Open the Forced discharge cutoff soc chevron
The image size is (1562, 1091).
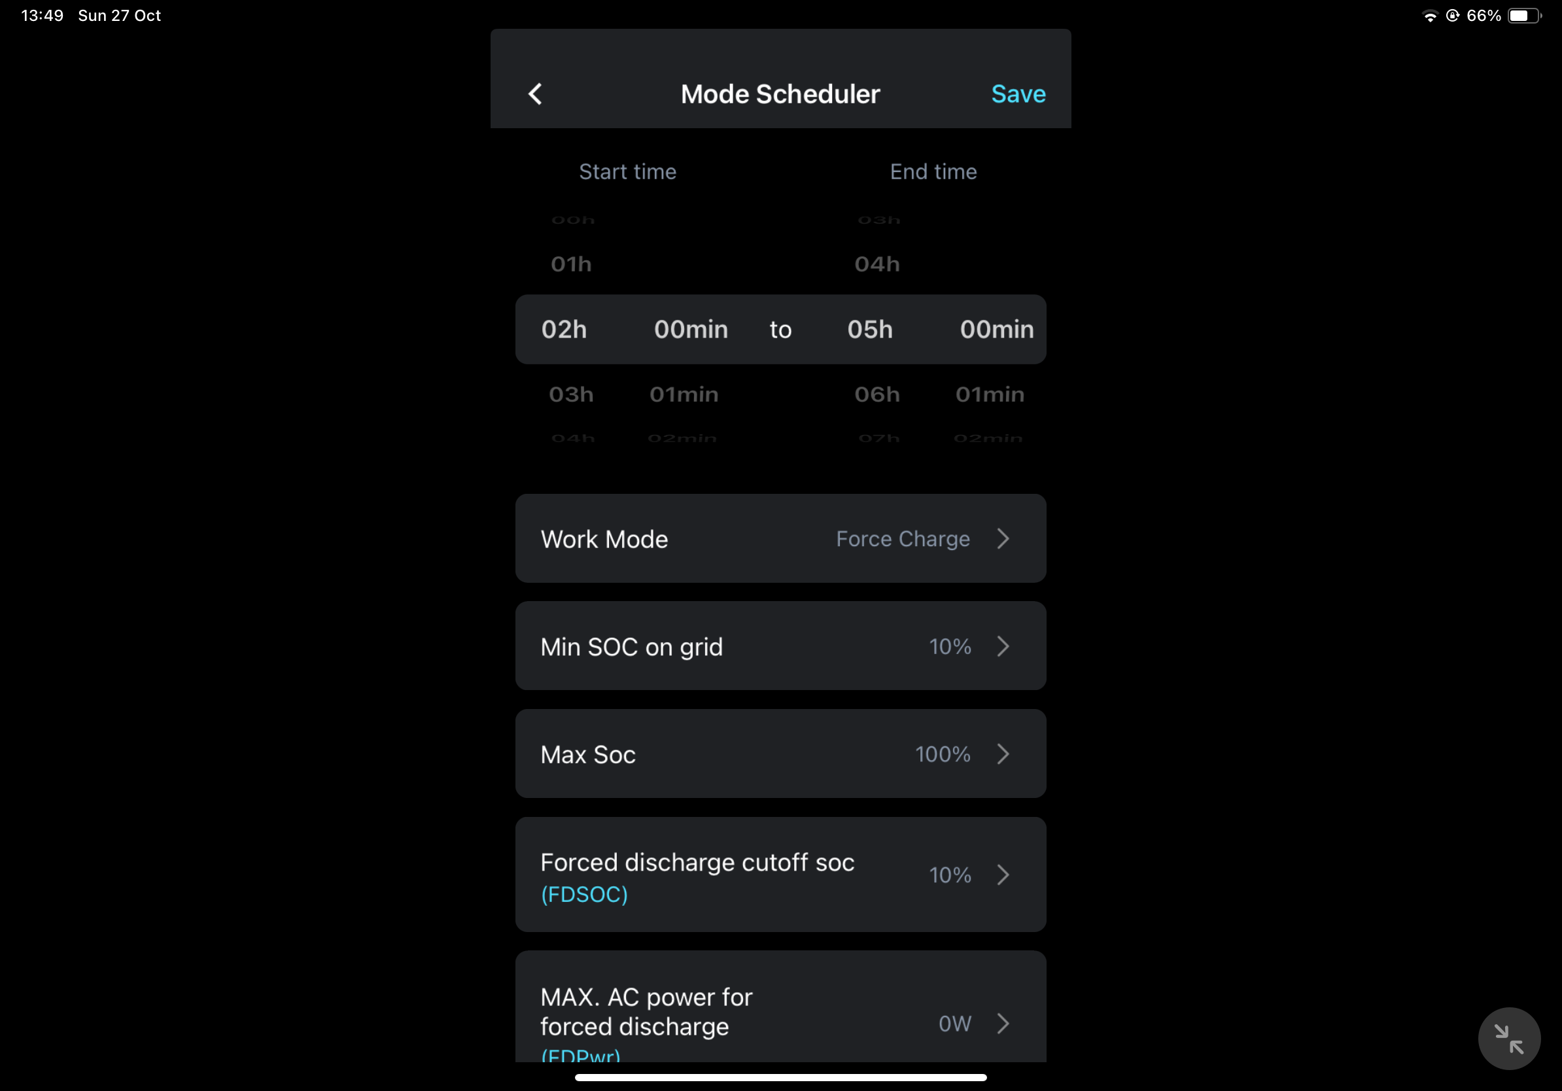[x=1003, y=875]
